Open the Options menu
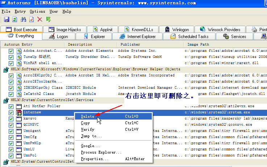This screenshot has height=167, width=267. (x=37, y=11)
